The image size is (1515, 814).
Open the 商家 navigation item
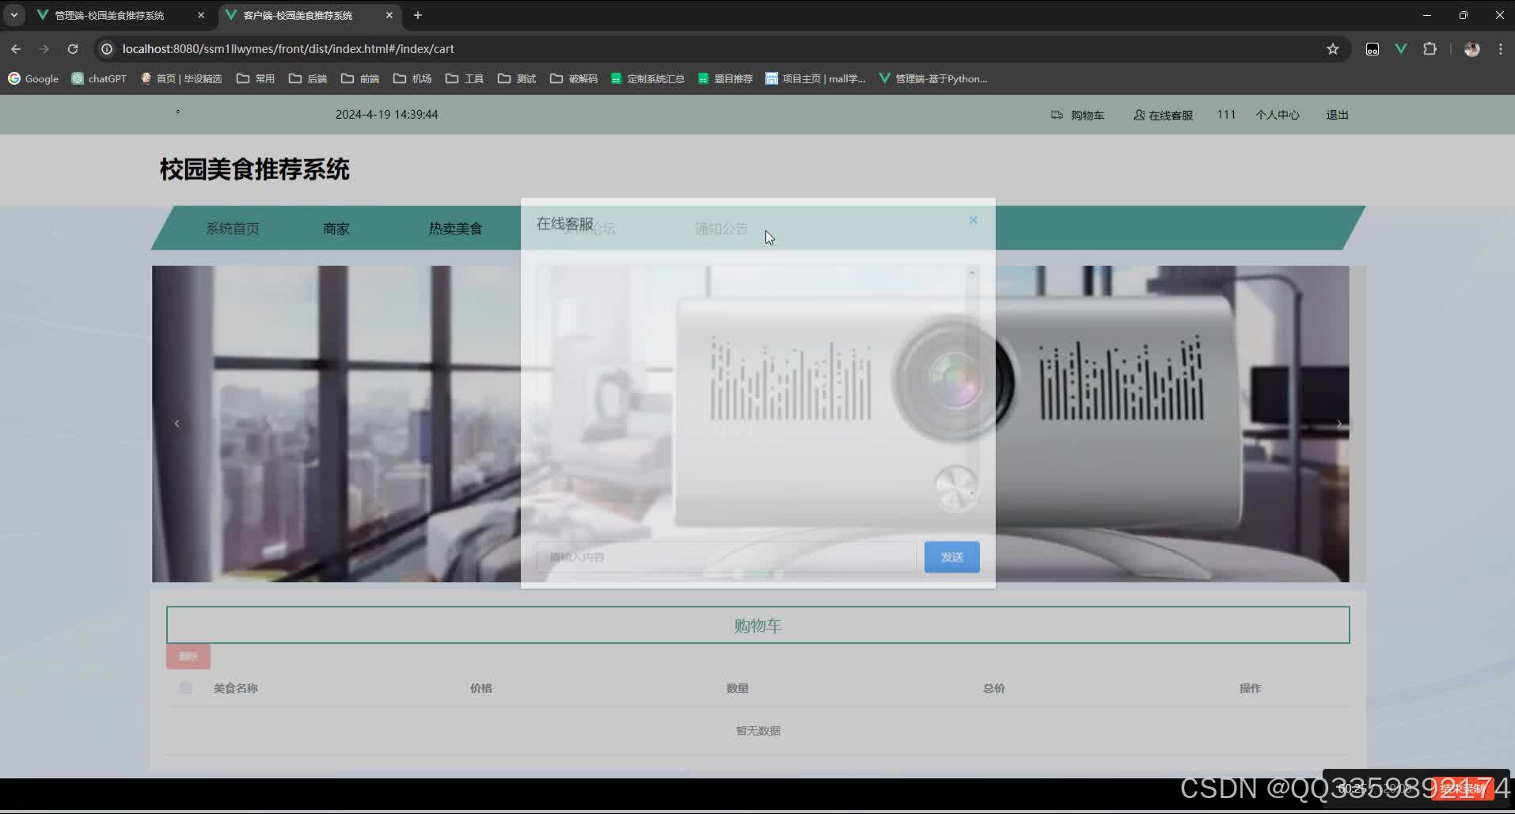click(336, 229)
